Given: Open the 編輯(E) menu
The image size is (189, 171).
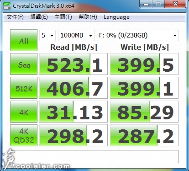Looking at the screenshot, I should point(39,17).
